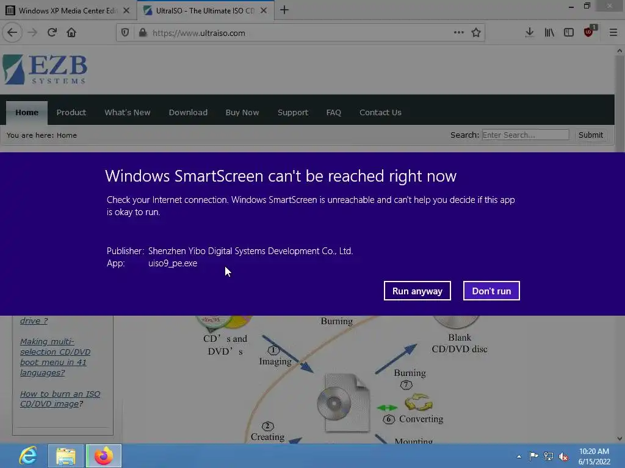The image size is (625, 468).
Task: Click the site Search input field
Action: click(526, 135)
